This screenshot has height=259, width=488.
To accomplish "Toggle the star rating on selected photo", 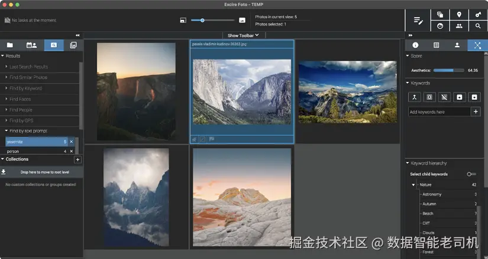I will click(194, 139).
